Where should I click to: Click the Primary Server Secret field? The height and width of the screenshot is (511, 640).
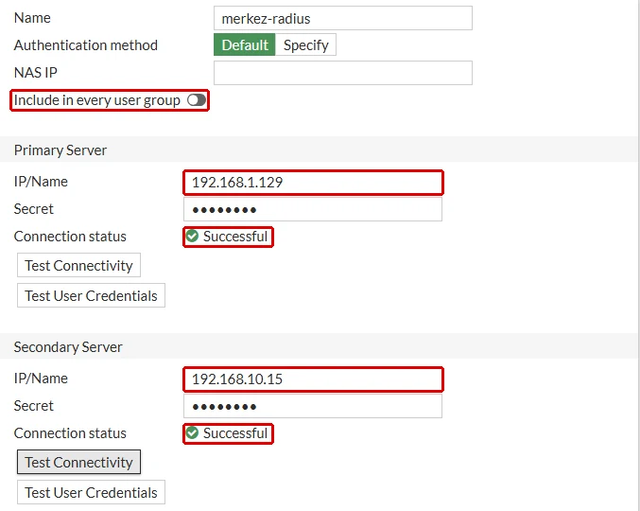tap(313, 209)
